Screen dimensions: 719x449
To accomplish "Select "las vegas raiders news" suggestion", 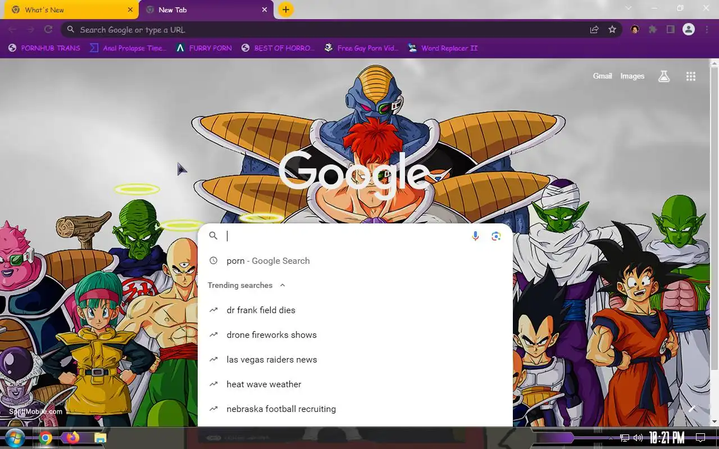I will pyautogui.click(x=355, y=360).
